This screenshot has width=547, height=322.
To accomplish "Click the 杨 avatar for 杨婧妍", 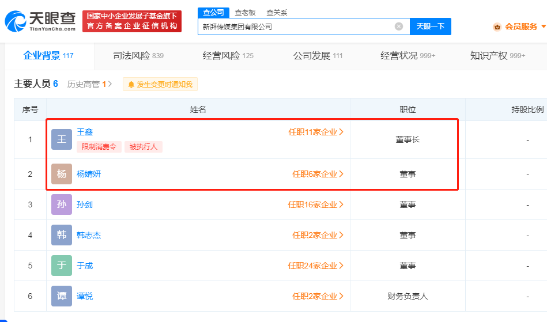I will 62,174.
